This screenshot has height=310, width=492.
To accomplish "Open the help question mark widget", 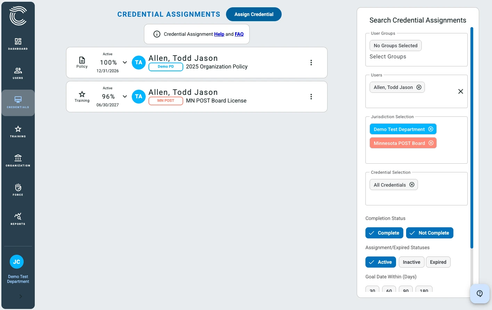I will [480, 294].
